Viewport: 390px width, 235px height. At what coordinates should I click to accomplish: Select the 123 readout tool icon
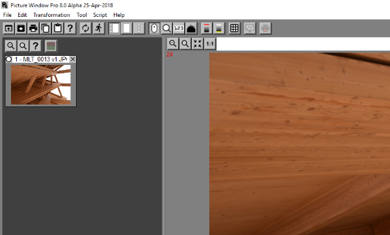[179, 29]
